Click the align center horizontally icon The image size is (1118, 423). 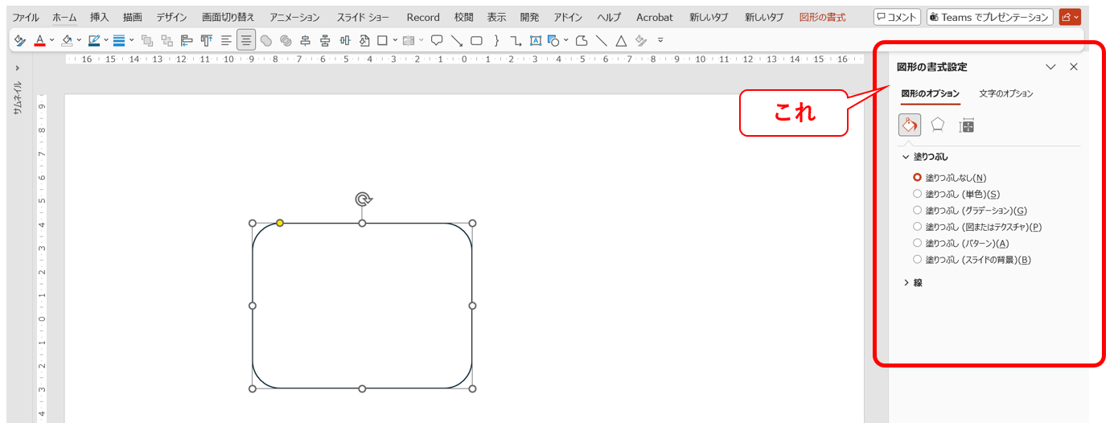306,40
